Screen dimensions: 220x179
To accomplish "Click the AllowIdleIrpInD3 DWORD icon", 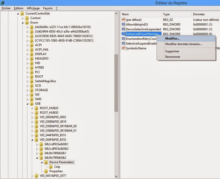I will [x=123, y=24].
